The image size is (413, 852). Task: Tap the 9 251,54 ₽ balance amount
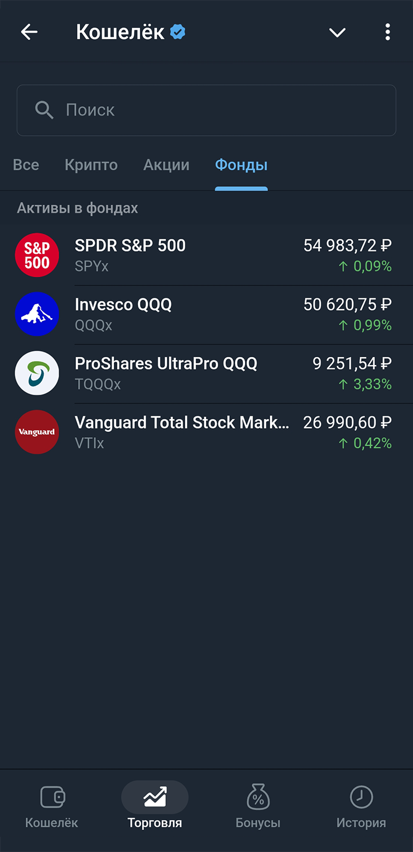352,364
